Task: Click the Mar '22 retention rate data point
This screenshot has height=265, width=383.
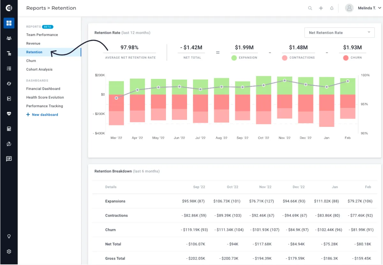Action: coord(116,98)
